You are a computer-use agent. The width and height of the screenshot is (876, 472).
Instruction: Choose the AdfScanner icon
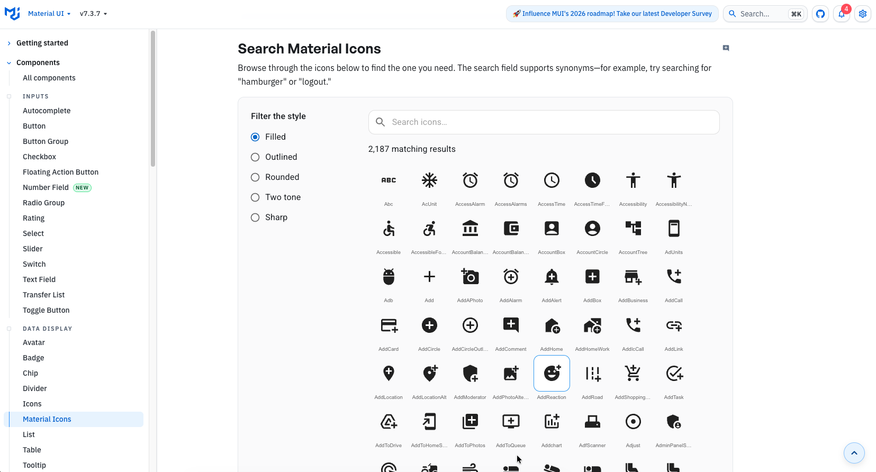(592, 422)
